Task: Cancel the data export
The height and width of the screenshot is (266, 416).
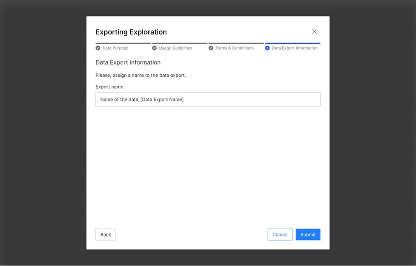Action: click(280, 235)
